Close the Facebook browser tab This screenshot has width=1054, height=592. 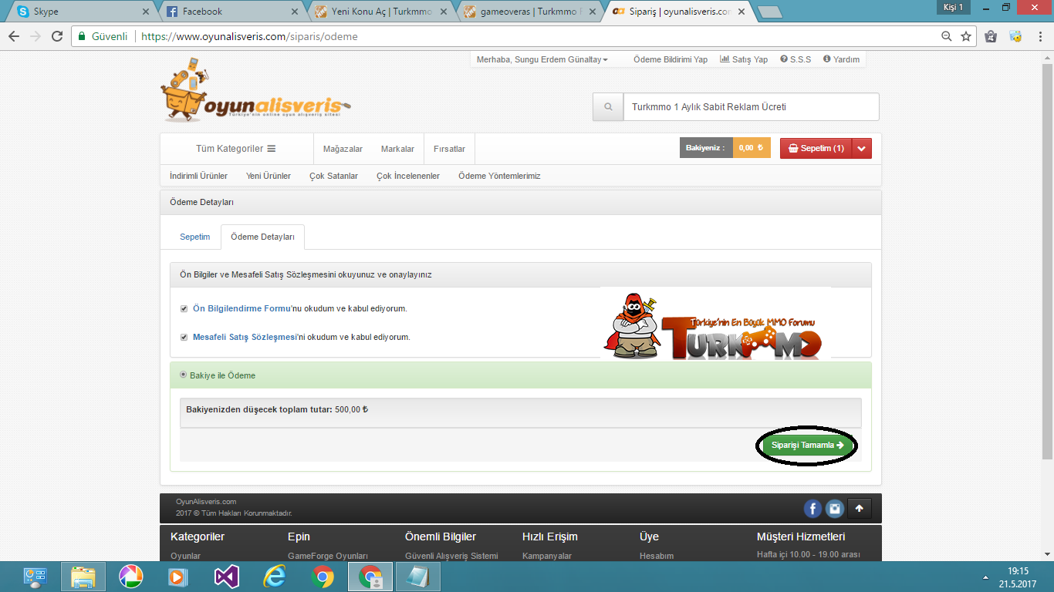click(295, 12)
